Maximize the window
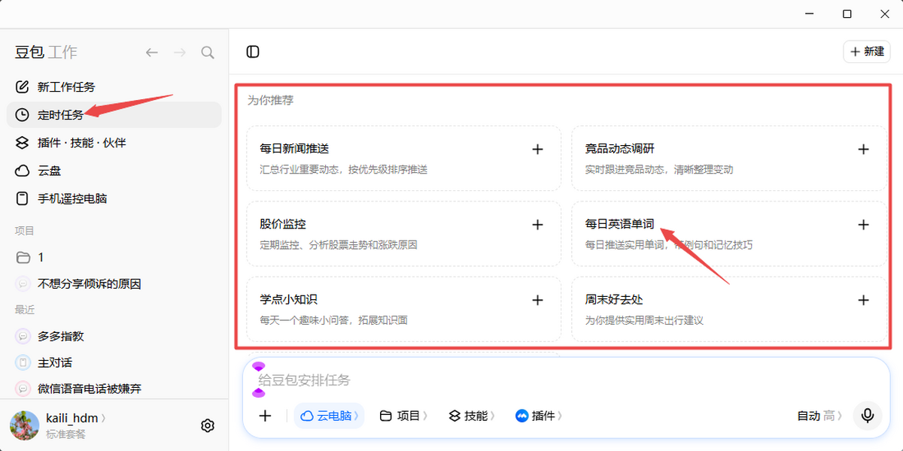The width and height of the screenshot is (903, 451). 847,14
